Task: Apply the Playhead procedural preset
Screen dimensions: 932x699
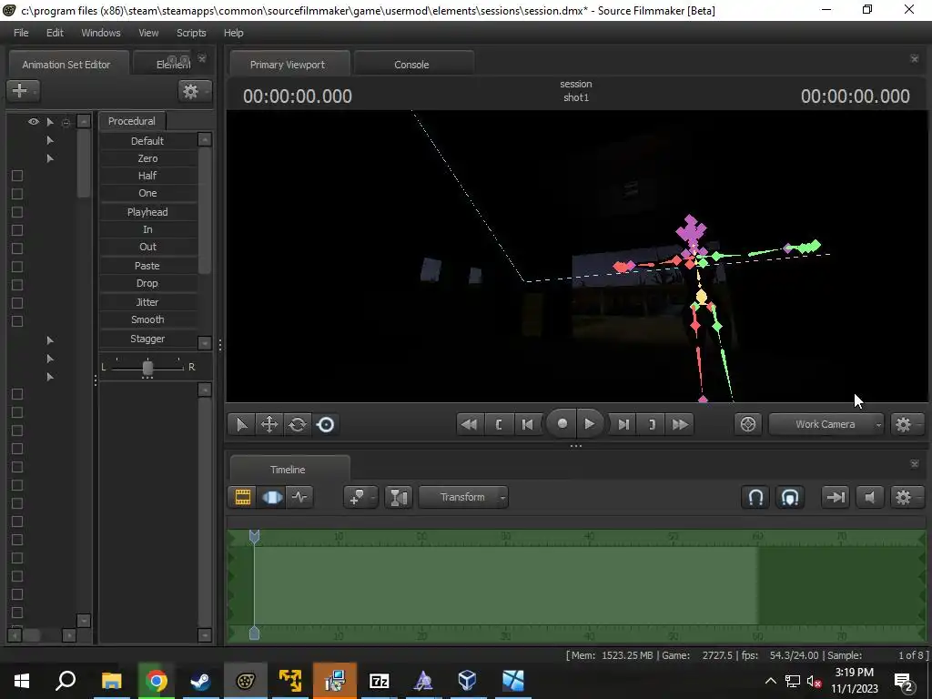Action: tap(147, 212)
